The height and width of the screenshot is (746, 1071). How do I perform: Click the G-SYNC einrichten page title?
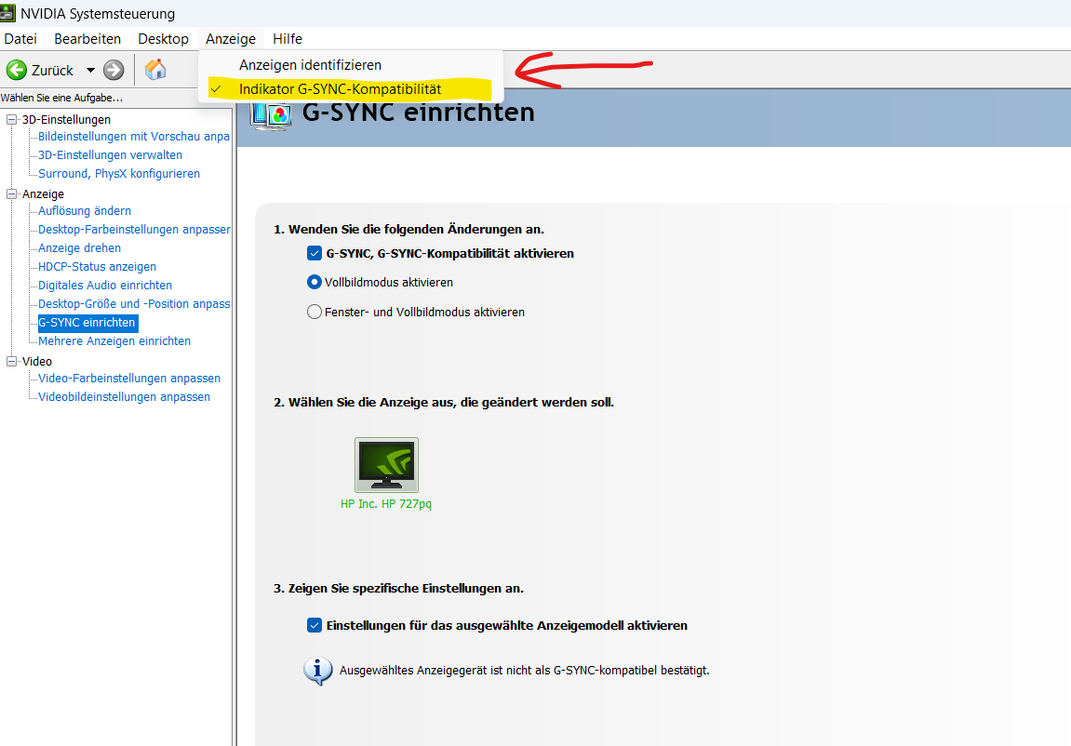pos(418,113)
